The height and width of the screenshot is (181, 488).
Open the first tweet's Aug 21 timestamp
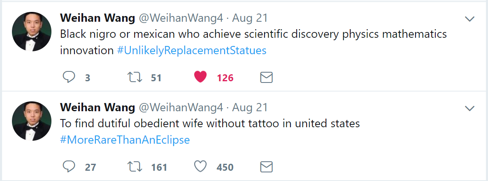[250, 18]
